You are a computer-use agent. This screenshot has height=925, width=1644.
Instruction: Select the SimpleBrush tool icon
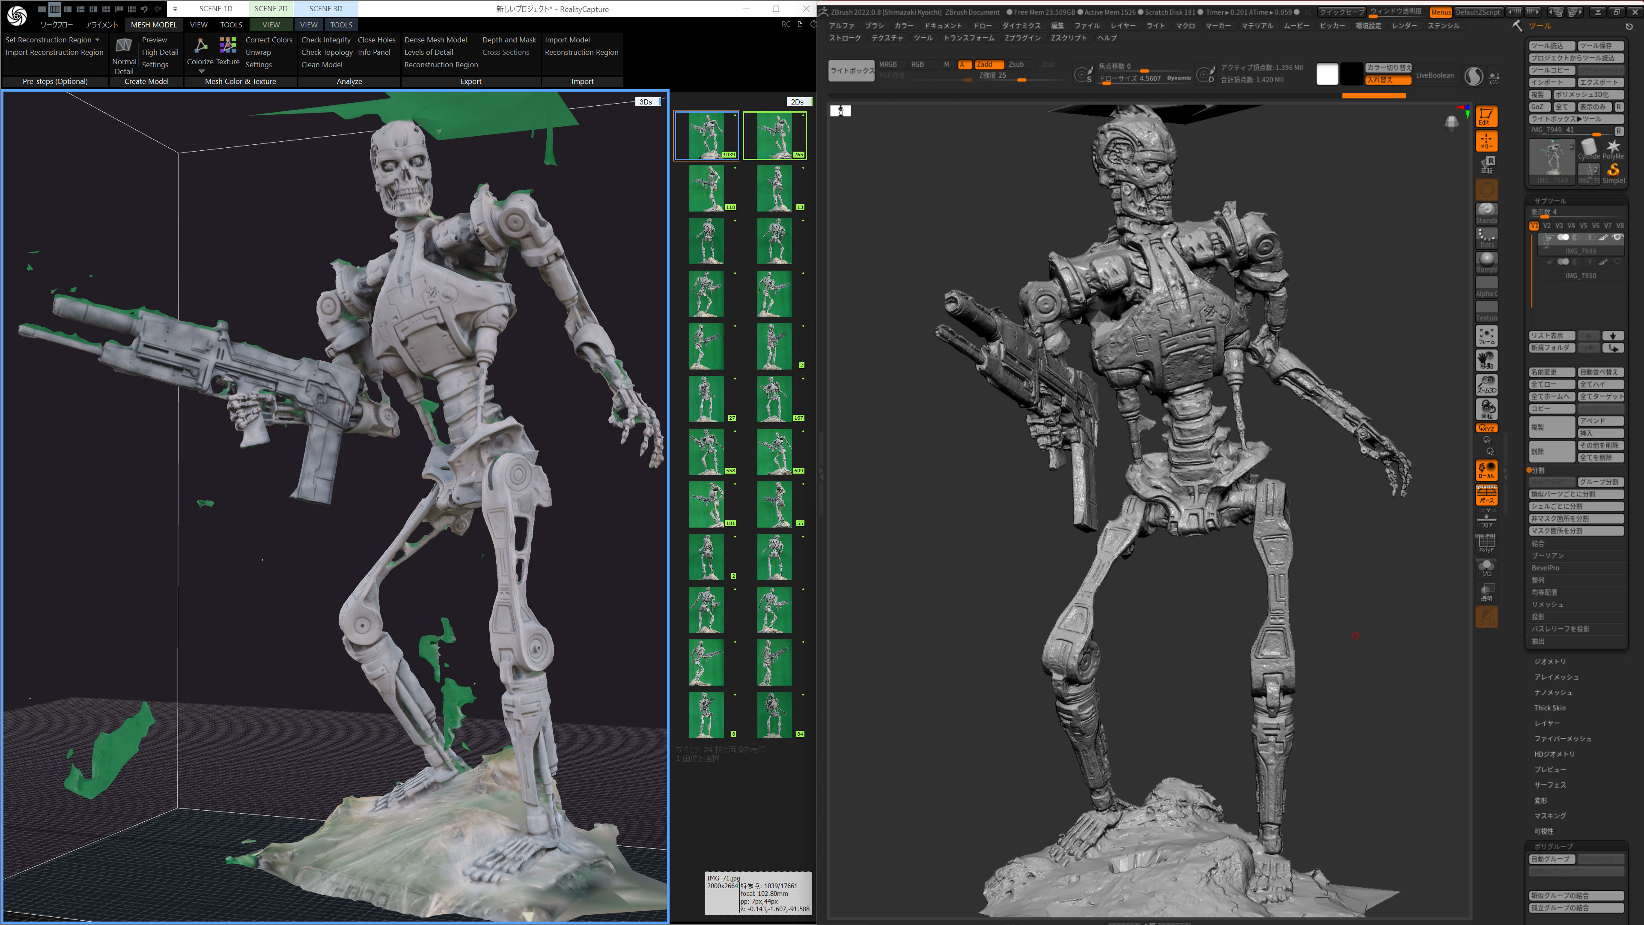click(1613, 173)
